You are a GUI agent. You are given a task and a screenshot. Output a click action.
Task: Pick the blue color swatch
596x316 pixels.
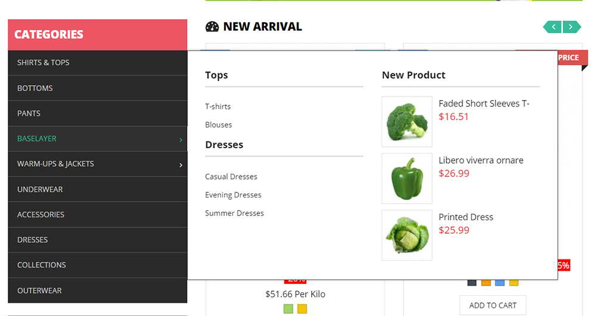[499, 282]
